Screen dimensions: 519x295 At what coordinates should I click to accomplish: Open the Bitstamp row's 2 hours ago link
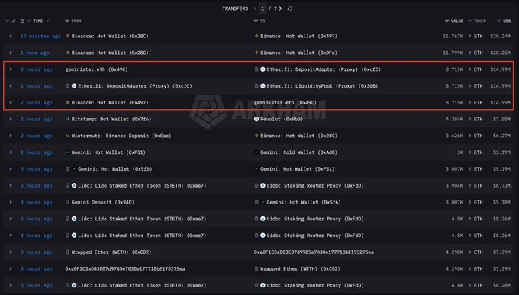click(36, 119)
